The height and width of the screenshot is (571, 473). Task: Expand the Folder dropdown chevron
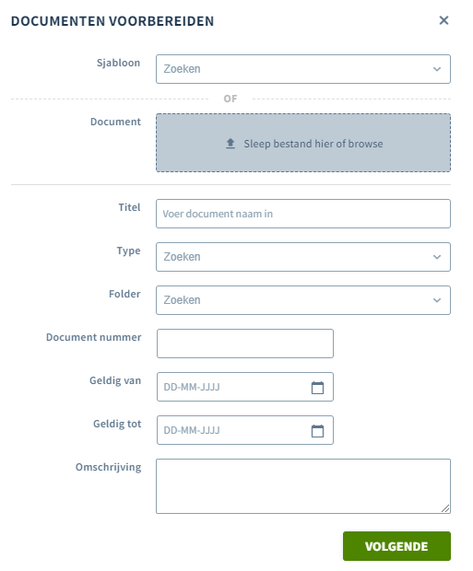436,300
